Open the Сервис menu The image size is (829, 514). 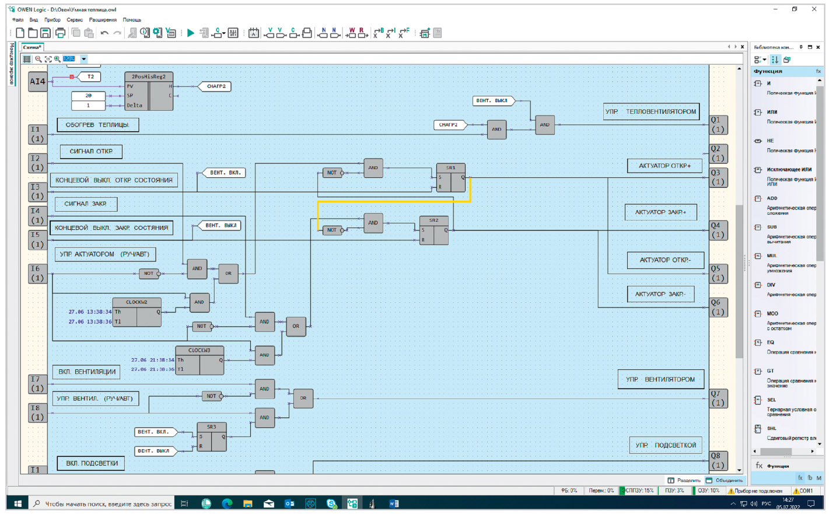tap(75, 20)
